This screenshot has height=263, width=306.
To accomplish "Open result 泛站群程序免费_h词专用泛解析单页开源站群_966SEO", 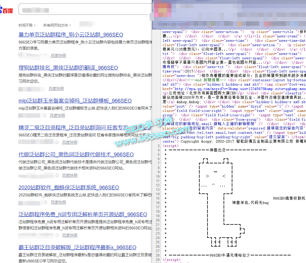I will 83,214.
